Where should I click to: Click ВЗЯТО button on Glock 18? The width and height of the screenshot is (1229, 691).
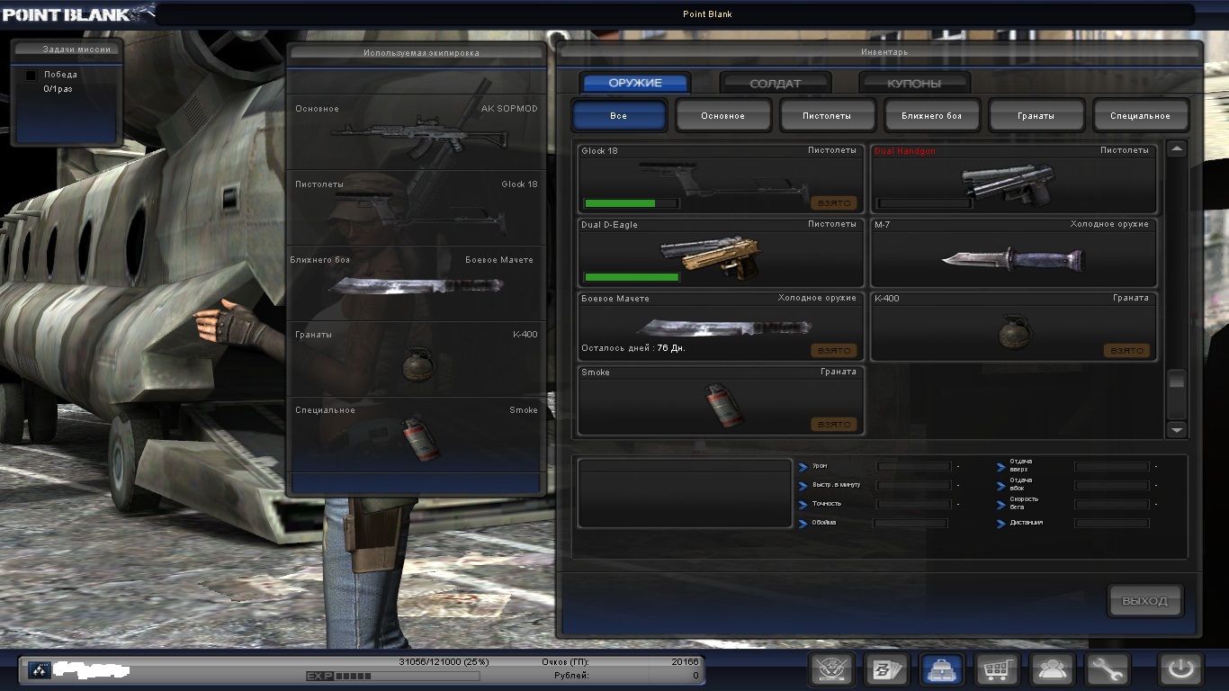[x=834, y=203]
